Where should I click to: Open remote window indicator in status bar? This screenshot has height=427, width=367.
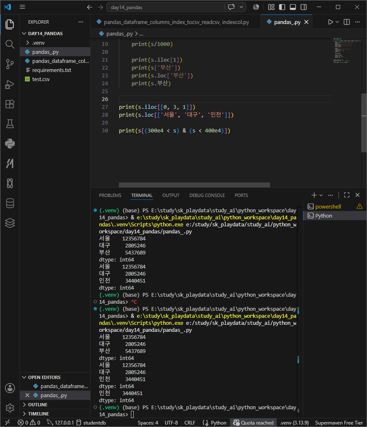tap(7, 422)
